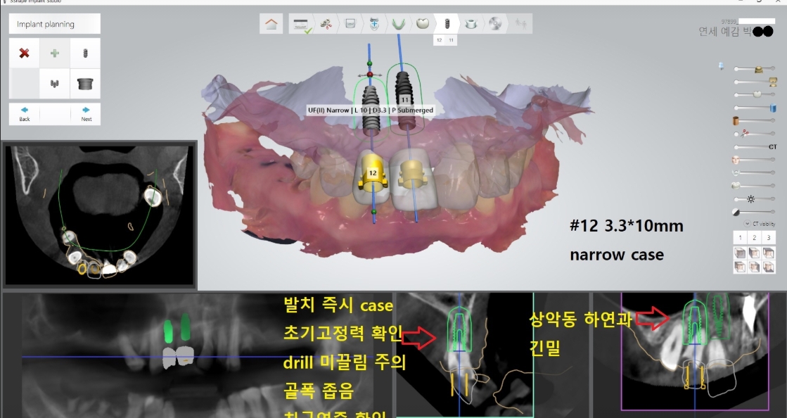Screen dimensions: 787x418
Task: Choose top-right view cube orientation
Action: click(769, 253)
